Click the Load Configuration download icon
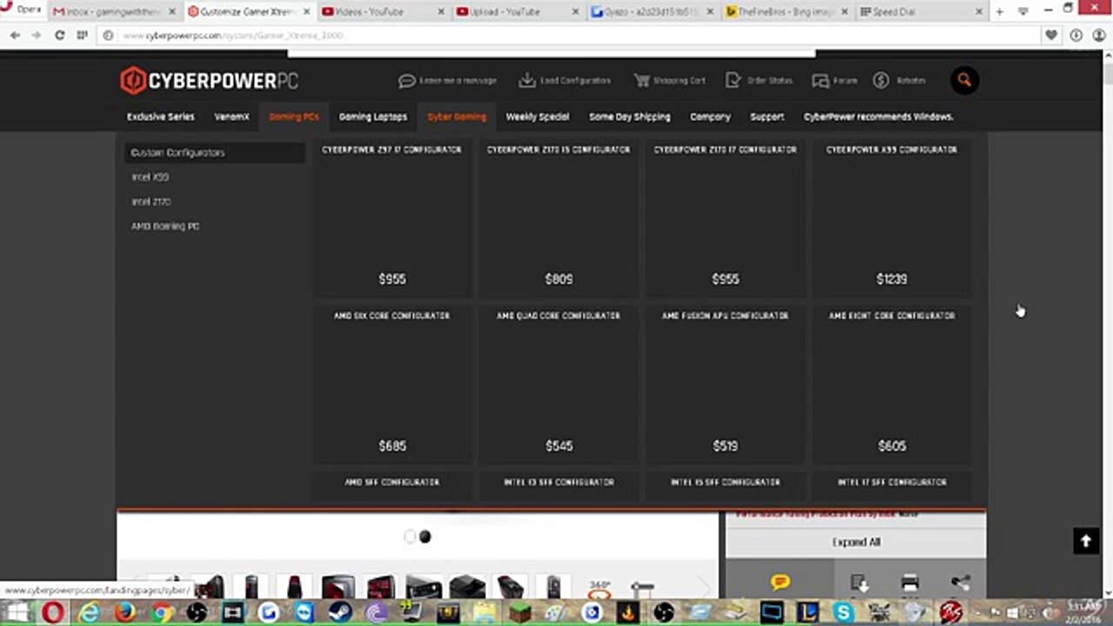Screen dimensions: 1113x626 tap(527, 81)
